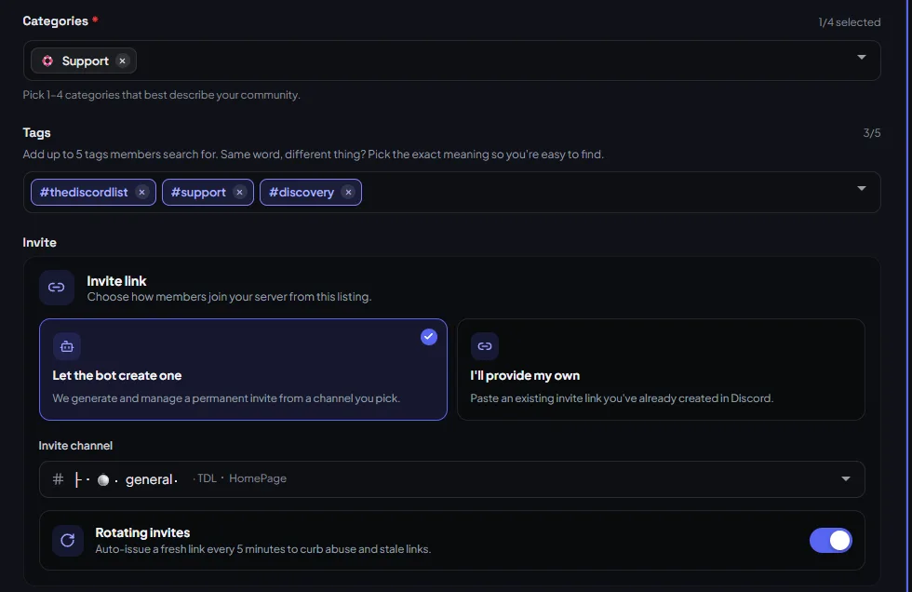The height and width of the screenshot is (592, 912).
Task: Disable the Rotating invites toggle
Action: (x=830, y=540)
